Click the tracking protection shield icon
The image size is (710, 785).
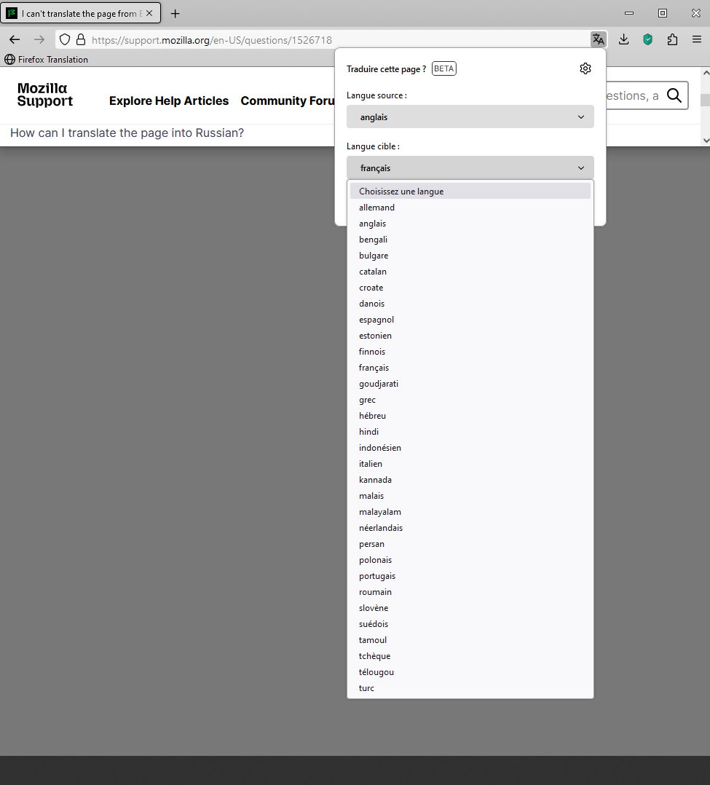[x=65, y=39]
